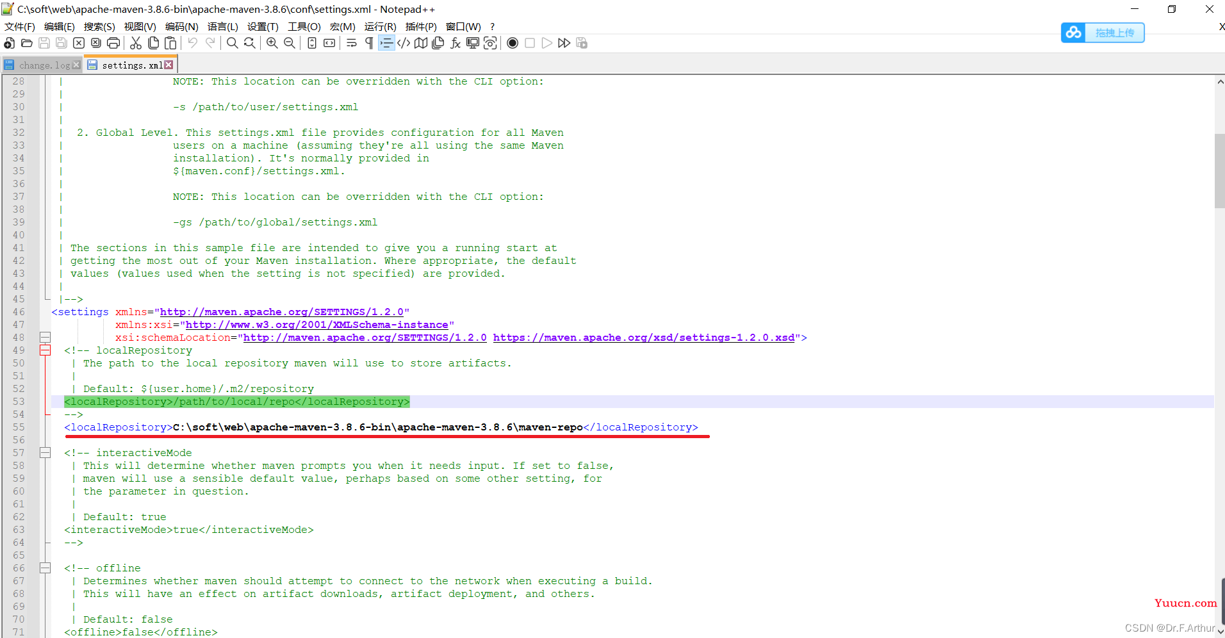Open Find with the magnifier icon
Image resolution: width=1225 pixels, height=638 pixels.
pos(232,43)
